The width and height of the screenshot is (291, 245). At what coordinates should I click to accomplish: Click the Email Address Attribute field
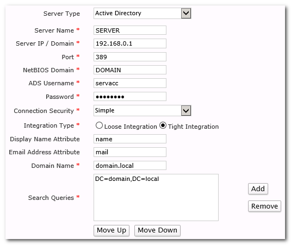(x=130, y=152)
